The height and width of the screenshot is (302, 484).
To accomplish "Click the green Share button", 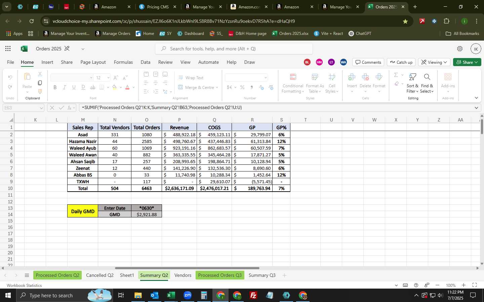I will (467, 62).
